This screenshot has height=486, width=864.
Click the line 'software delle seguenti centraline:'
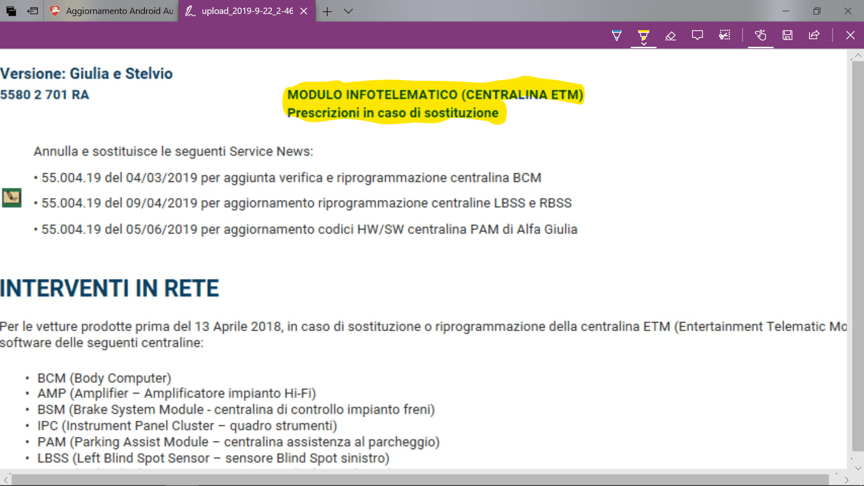102,342
